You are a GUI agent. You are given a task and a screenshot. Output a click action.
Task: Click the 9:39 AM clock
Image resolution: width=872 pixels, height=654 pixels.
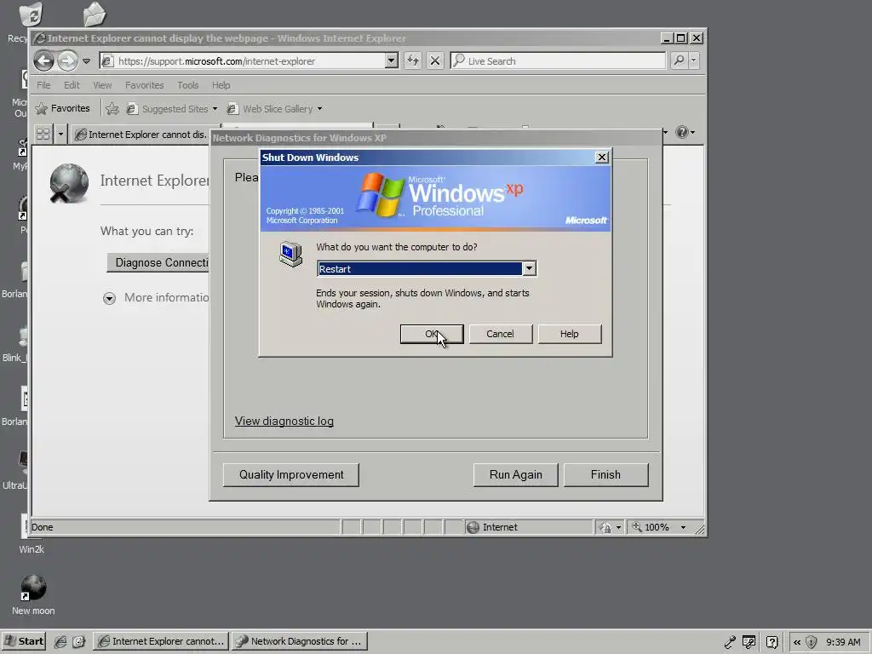click(843, 642)
